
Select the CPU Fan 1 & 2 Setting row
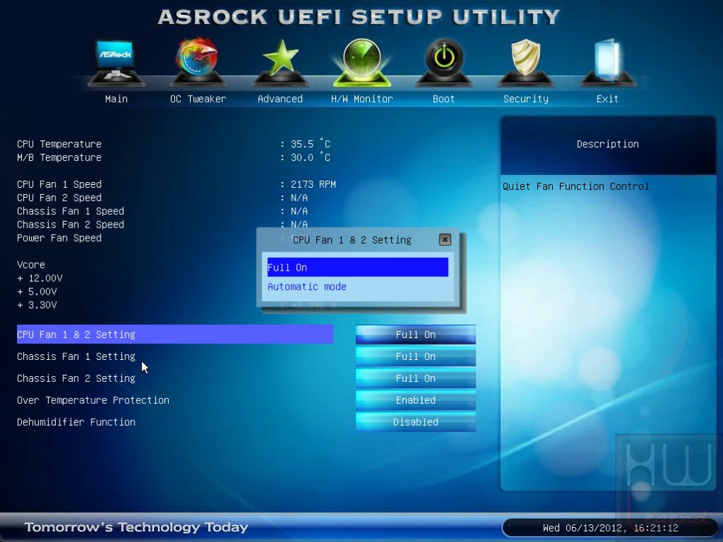[175, 334]
